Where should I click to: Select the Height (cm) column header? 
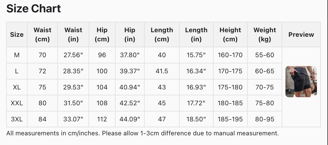click(230, 35)
